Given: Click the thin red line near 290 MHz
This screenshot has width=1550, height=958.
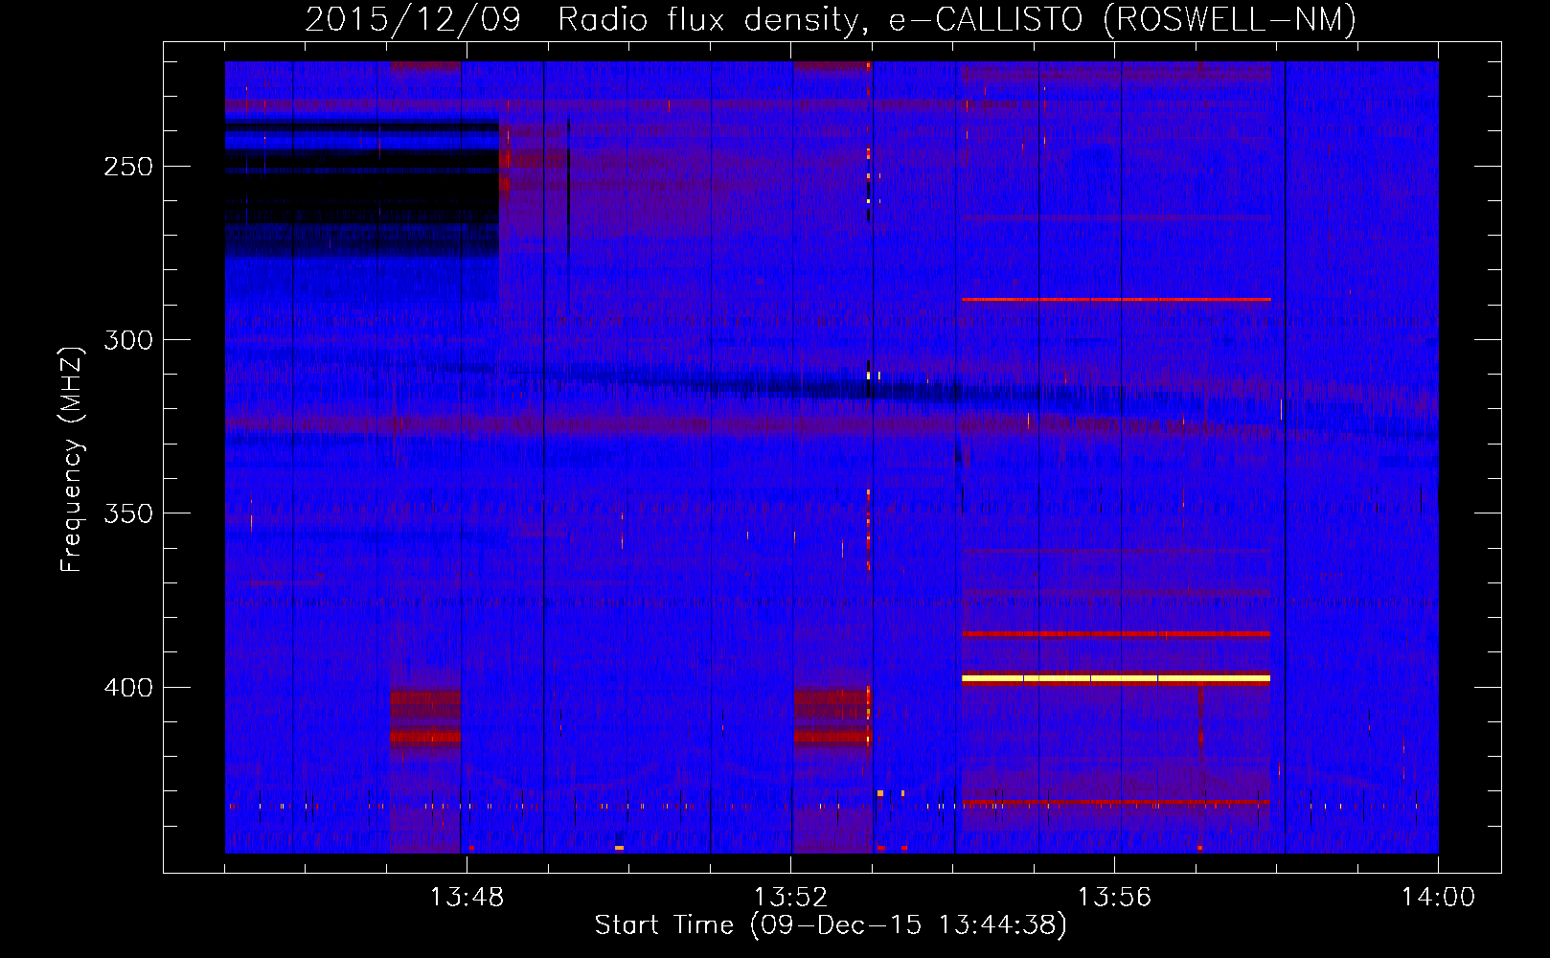Looking at the screenshot, I should click(1116, 300).
